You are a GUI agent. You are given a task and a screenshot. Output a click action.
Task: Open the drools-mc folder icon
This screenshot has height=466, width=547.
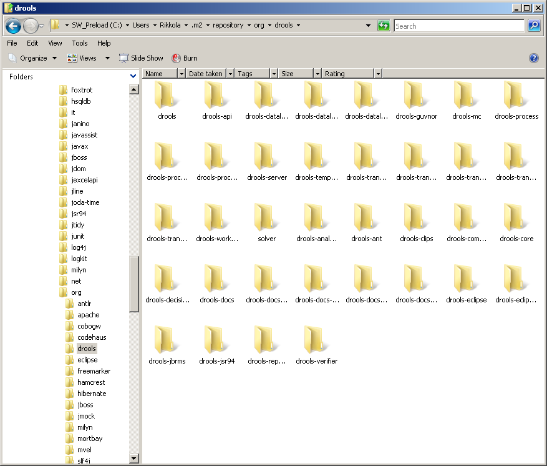coord(466,95)
